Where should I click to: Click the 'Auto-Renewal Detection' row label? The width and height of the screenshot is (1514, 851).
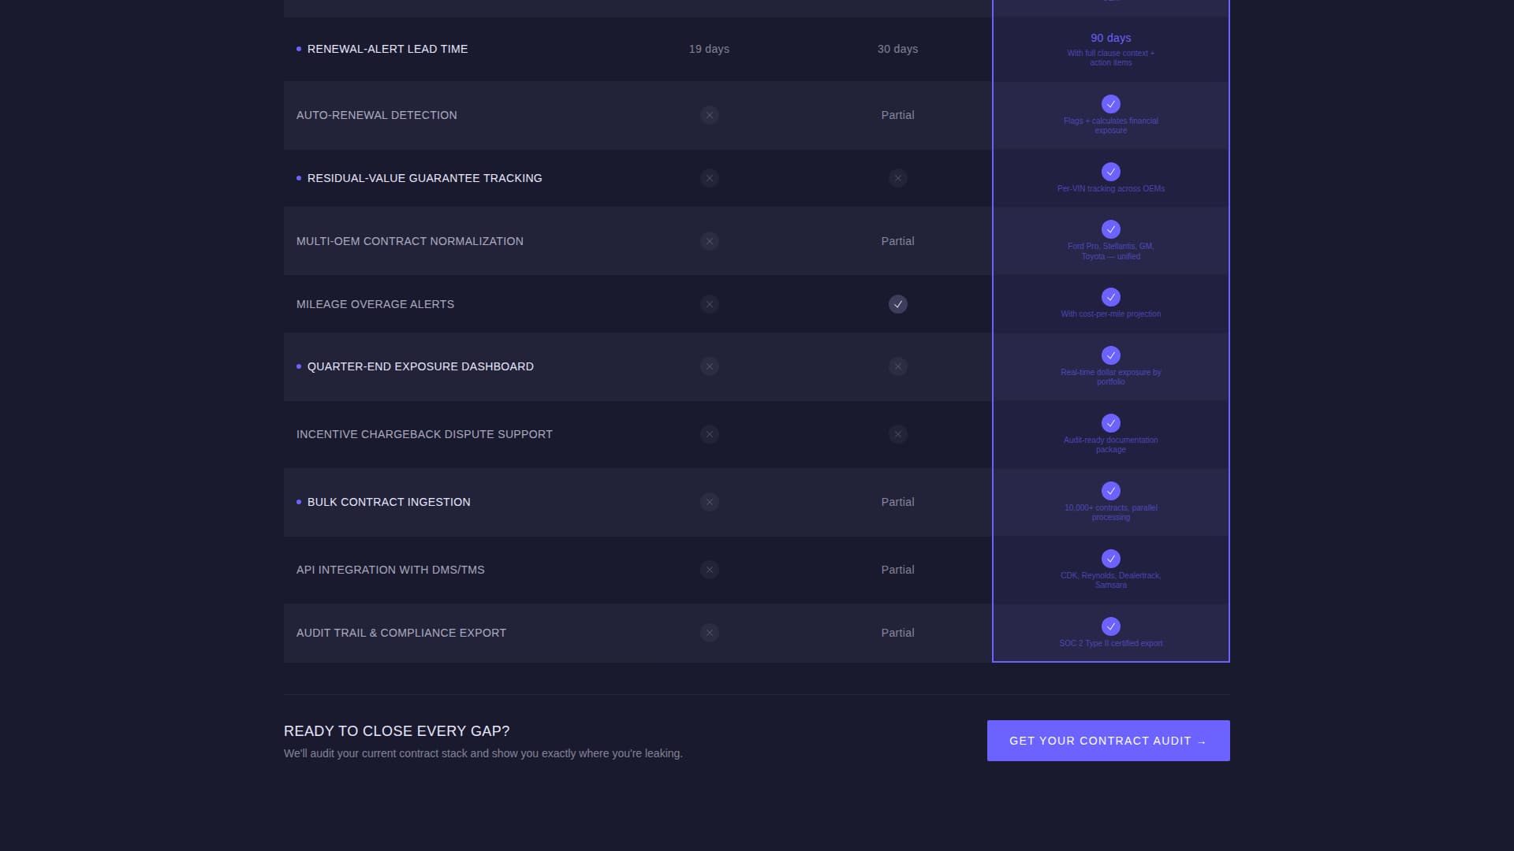[376, 115]
